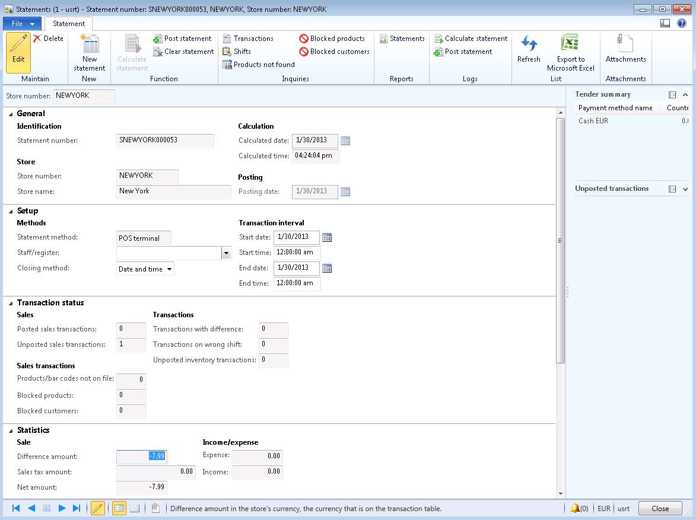This screenshot has width=696, height=520.
Task: Open the notification bell in status bar
Action: [x=575, y=508]
